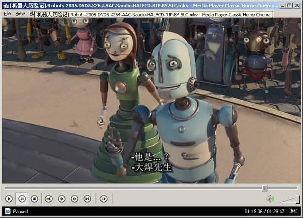
Task: Click the volume slider handle
Action: tap(298, 199)
